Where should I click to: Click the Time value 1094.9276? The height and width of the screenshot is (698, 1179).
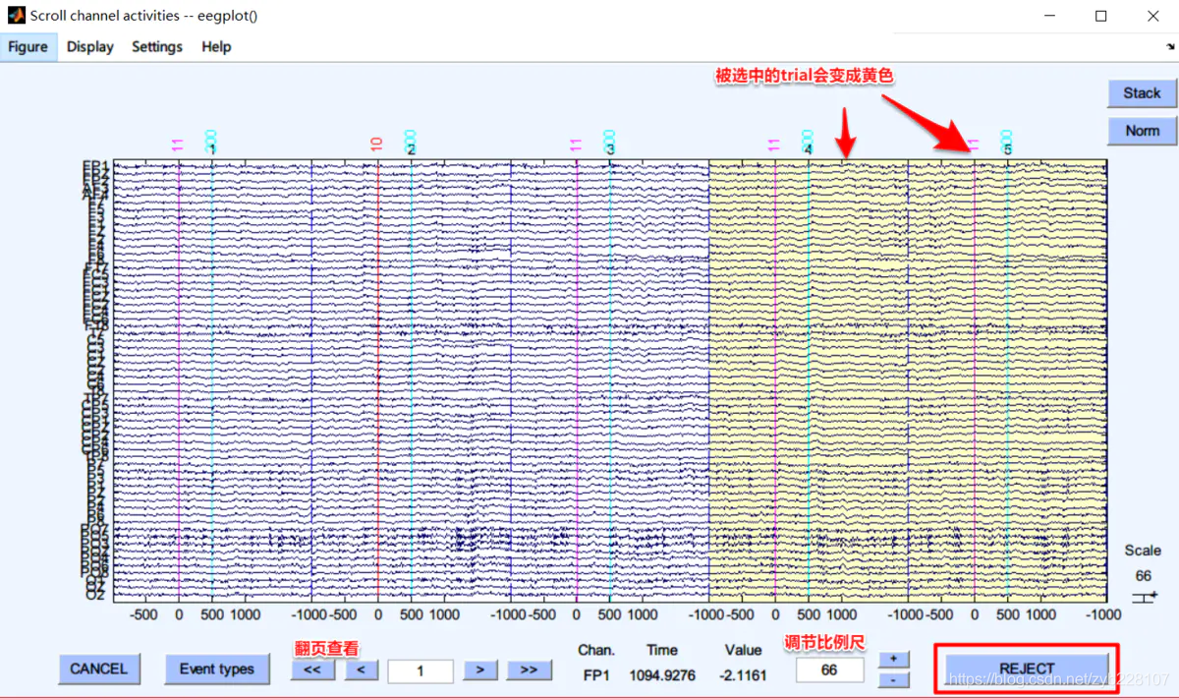661,675
